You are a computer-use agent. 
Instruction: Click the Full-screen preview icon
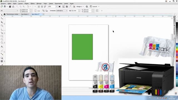[59, 7]
